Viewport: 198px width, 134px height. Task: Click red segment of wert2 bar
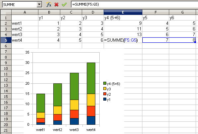coord(58,117)
